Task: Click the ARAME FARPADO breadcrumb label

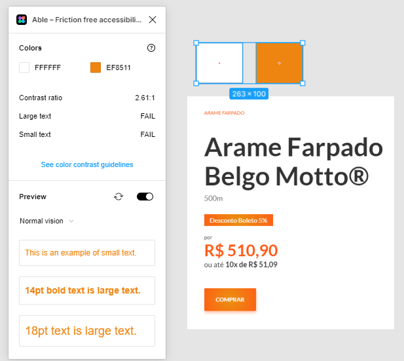Action: 224,113
